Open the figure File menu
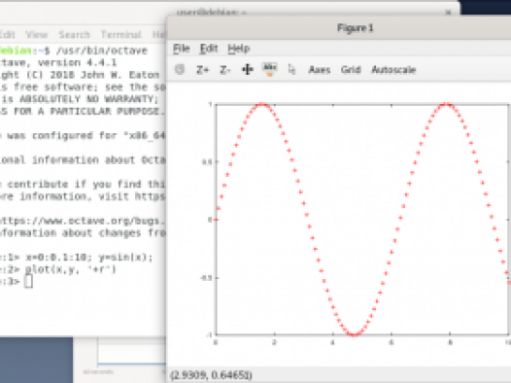 (x=182, y=49)
